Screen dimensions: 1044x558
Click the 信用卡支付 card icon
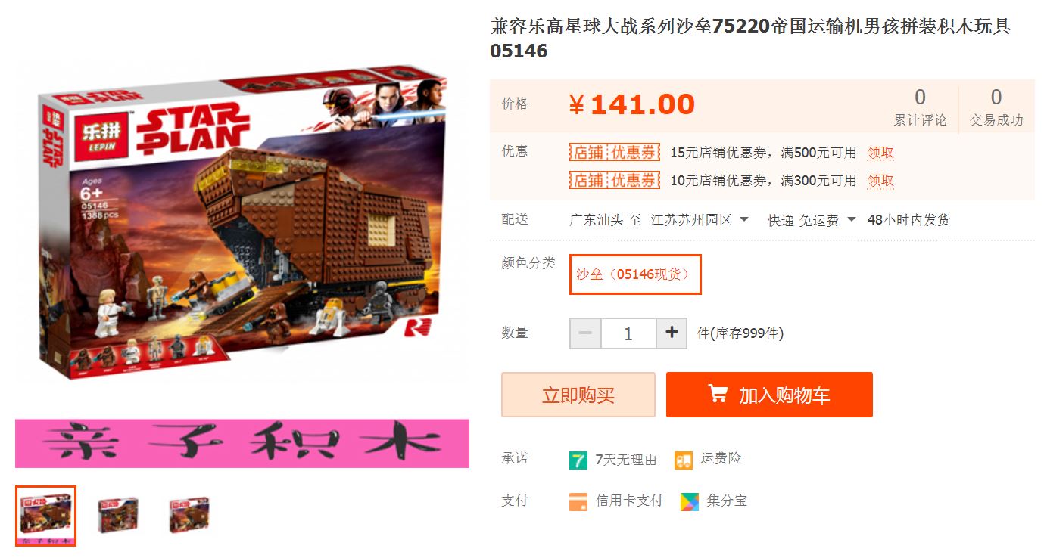578,501
